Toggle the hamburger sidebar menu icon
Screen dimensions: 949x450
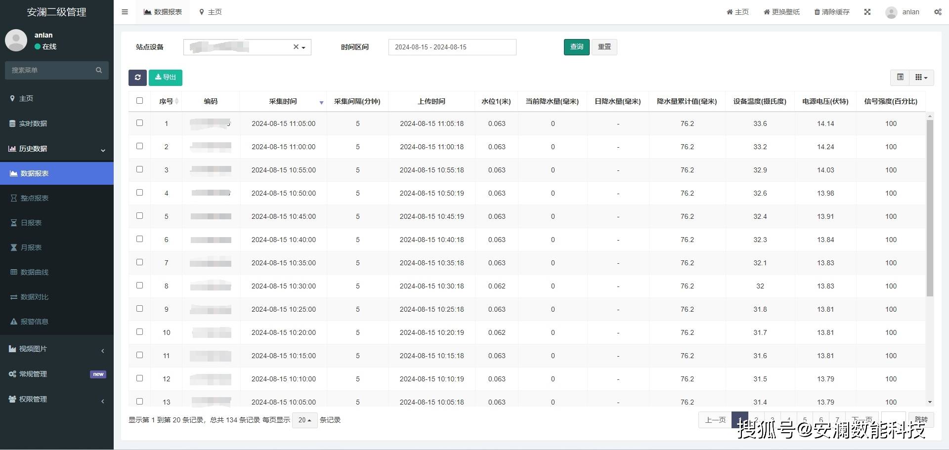coord(125,12)
